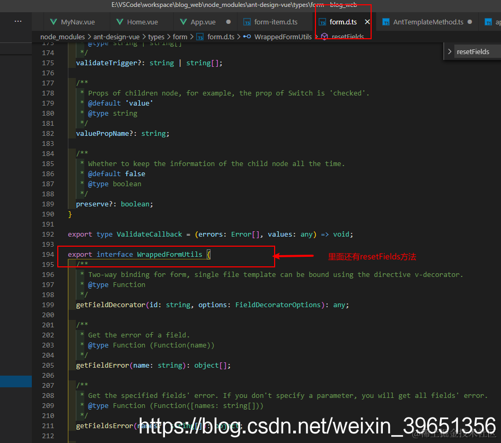Click on valuePropName property name
This screenshot has height=443, width=501.
102,133
